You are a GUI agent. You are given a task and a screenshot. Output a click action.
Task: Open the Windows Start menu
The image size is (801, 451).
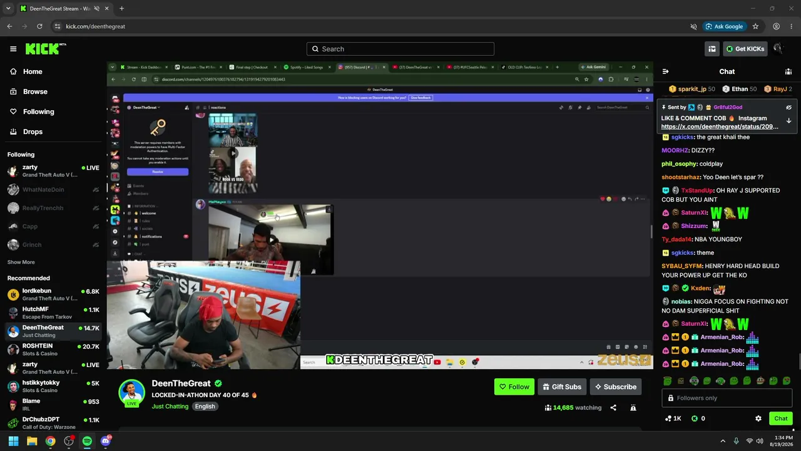[13, 441]
